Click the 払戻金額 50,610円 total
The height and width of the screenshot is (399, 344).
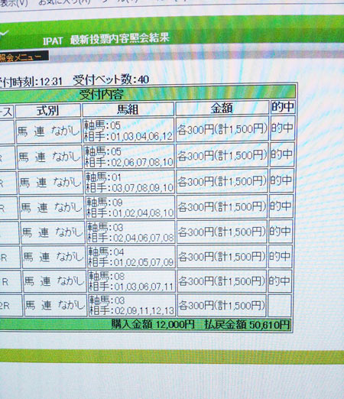pyautogui.click(x=247, y=325)
